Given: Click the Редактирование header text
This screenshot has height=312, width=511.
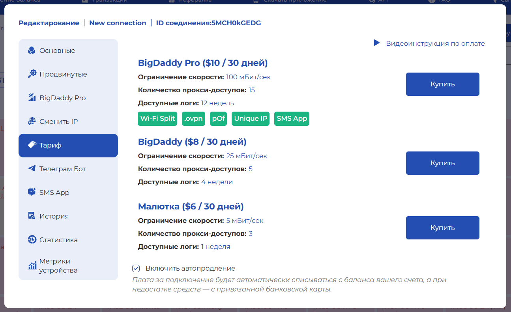Looking at the screenshot, I should click(49, 23).
